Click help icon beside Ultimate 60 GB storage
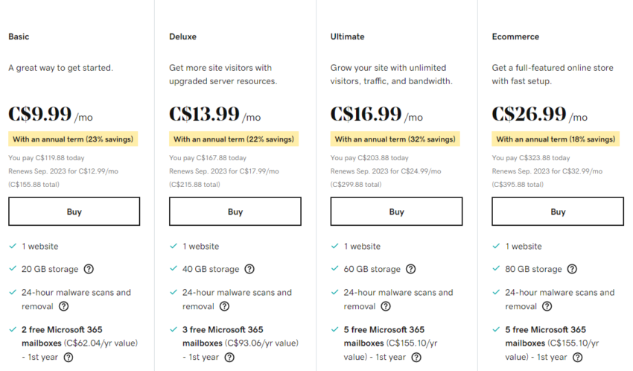Image resolution: width=633 pixels, height=371 pixels. 410,269
